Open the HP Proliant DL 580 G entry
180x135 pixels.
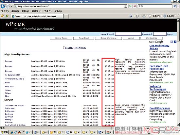pos(14,79)
